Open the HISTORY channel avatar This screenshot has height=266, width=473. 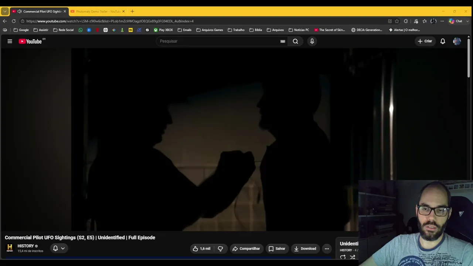(x=10, y=248)
